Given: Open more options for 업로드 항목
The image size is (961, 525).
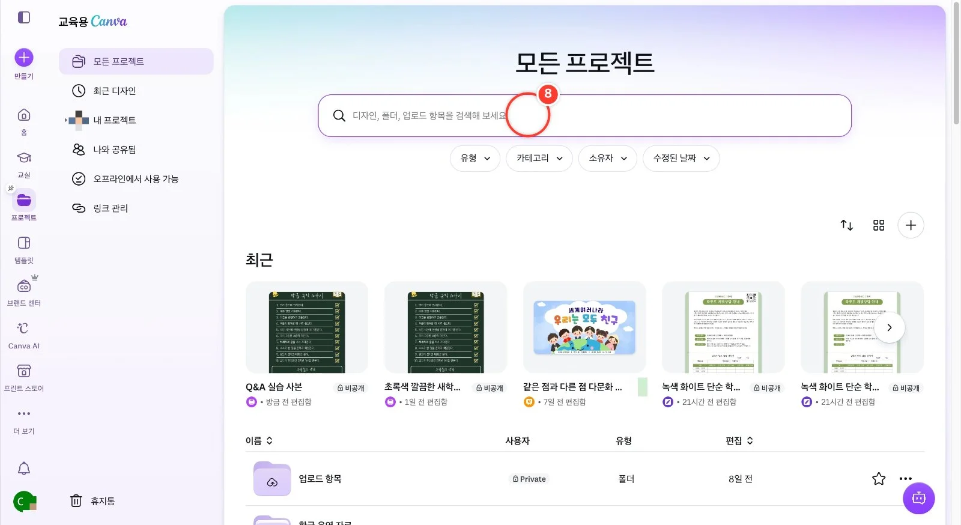Looking at the screenshot, I should 906,479.
